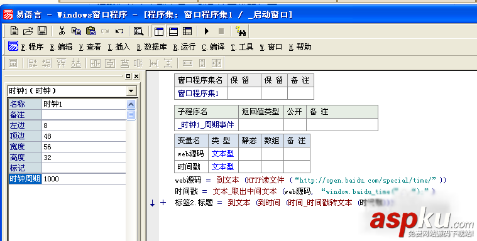Click the web源码 variable name cell

pyautogui.click(x=191, y=154)
